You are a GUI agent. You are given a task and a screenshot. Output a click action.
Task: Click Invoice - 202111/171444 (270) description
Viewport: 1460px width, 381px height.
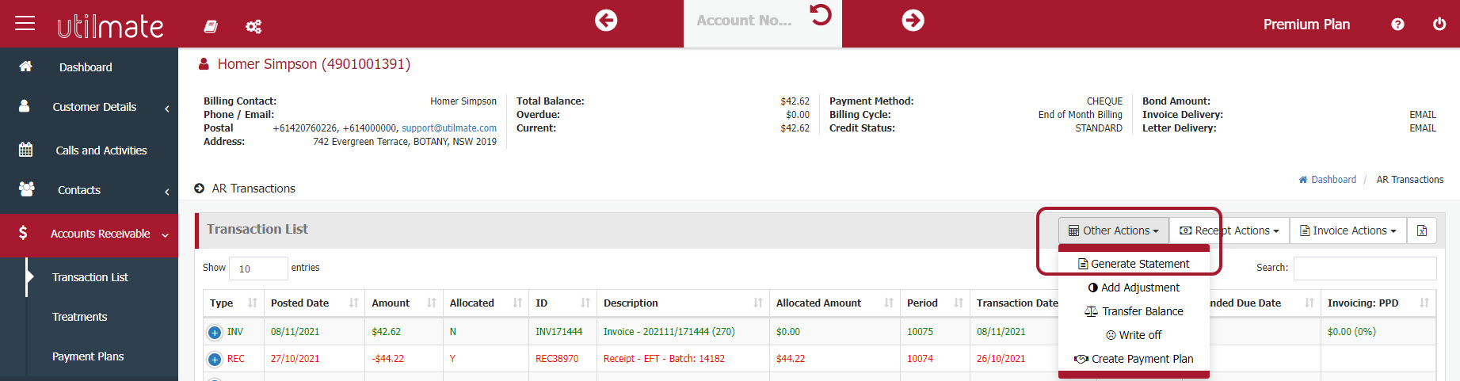669,332
